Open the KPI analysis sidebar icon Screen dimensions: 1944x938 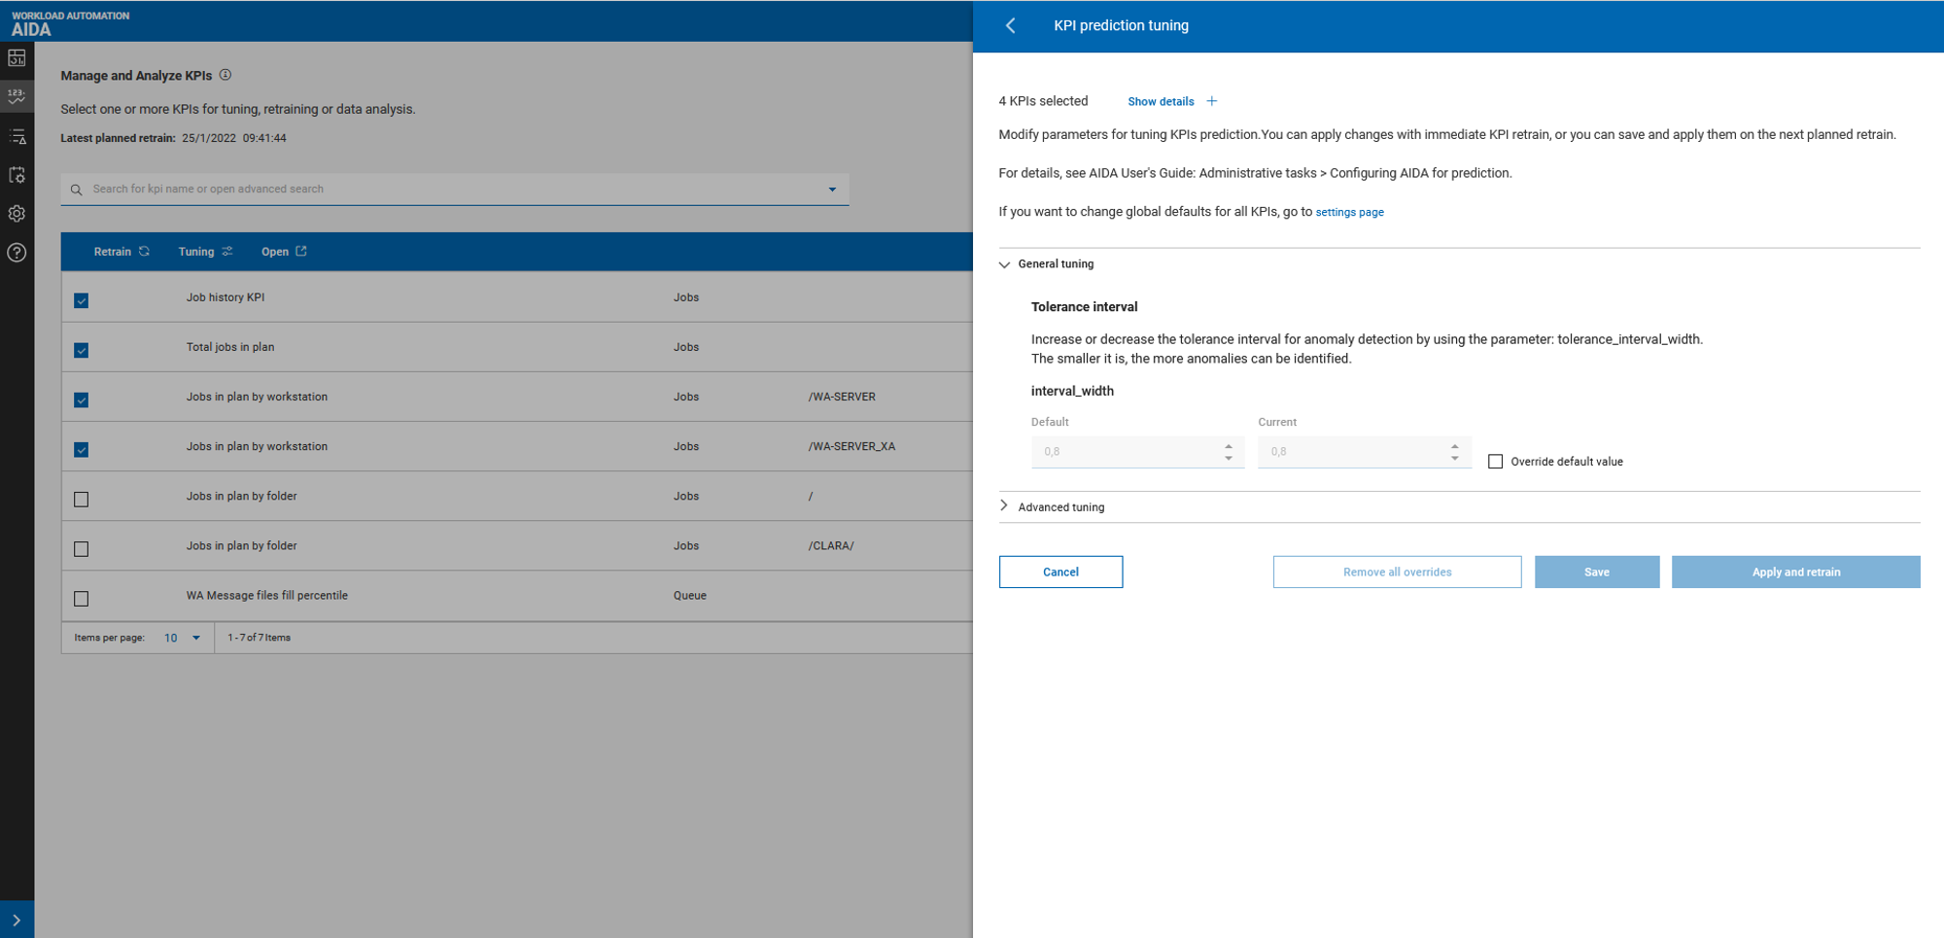(17, 96)
